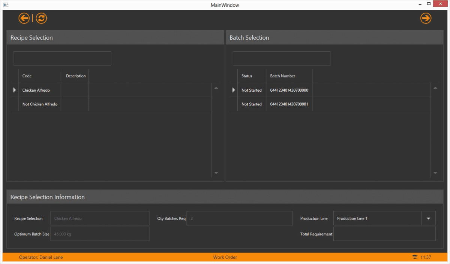This screenshot has width=450, height=264.
Task: Click the Total Requirement input field
Action: pos(384,234)
